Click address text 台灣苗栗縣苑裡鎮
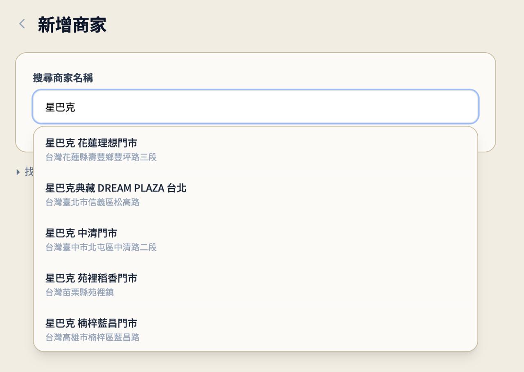The height and width of the screenshot is (372, 524). (79, 292)
